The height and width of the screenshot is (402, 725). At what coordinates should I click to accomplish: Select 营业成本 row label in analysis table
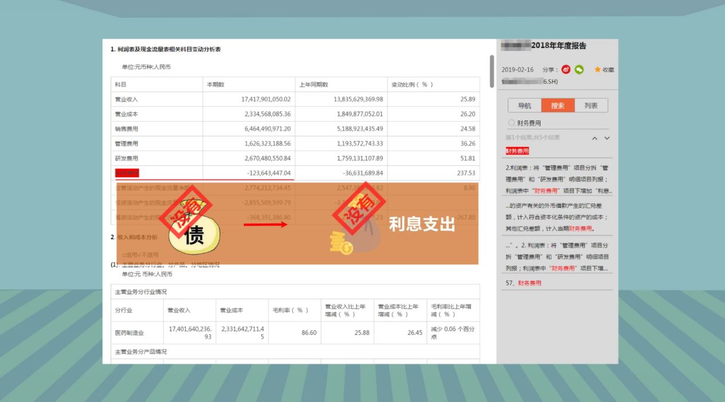[127, 114]
